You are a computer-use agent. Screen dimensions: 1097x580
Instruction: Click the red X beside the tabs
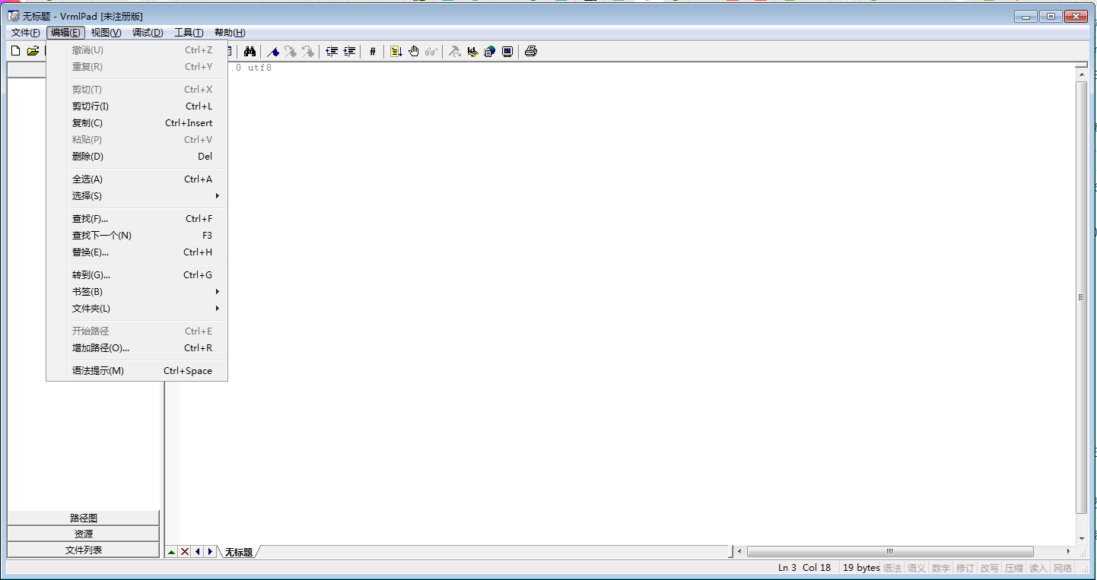pos(185,552)
